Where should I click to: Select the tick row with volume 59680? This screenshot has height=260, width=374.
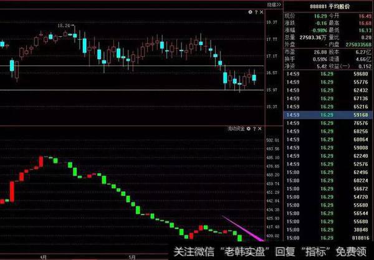[328, 74]
